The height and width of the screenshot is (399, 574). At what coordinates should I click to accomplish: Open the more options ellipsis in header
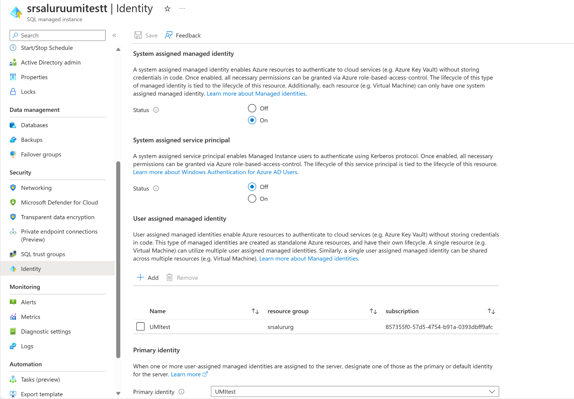[x=182, y=8]
